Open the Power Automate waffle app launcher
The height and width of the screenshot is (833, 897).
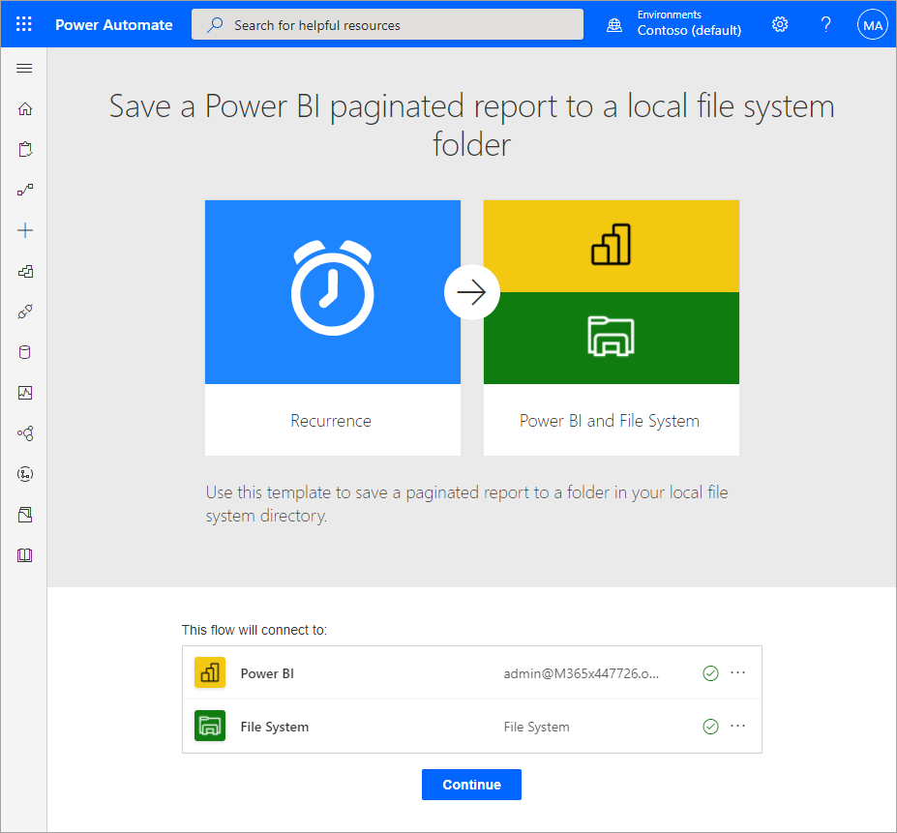[x=23, y=24]
